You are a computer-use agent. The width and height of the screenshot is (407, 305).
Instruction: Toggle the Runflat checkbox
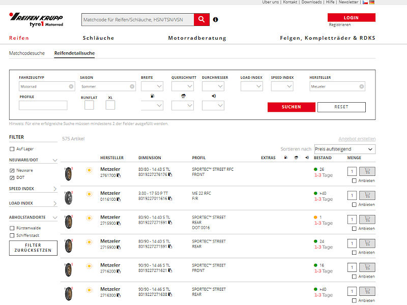(89, 105)
